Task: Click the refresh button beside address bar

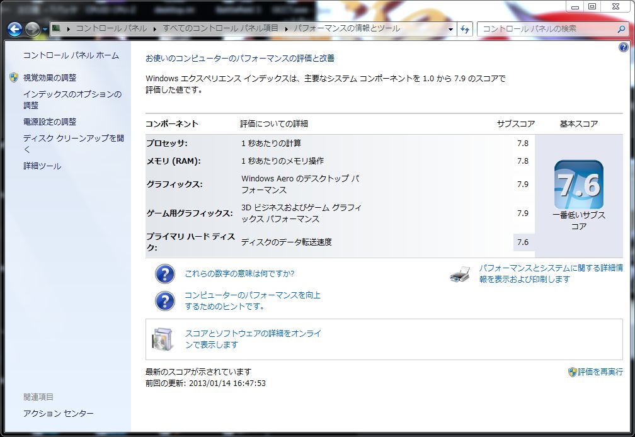Action: pyautogui.click(x=465, y=29)
